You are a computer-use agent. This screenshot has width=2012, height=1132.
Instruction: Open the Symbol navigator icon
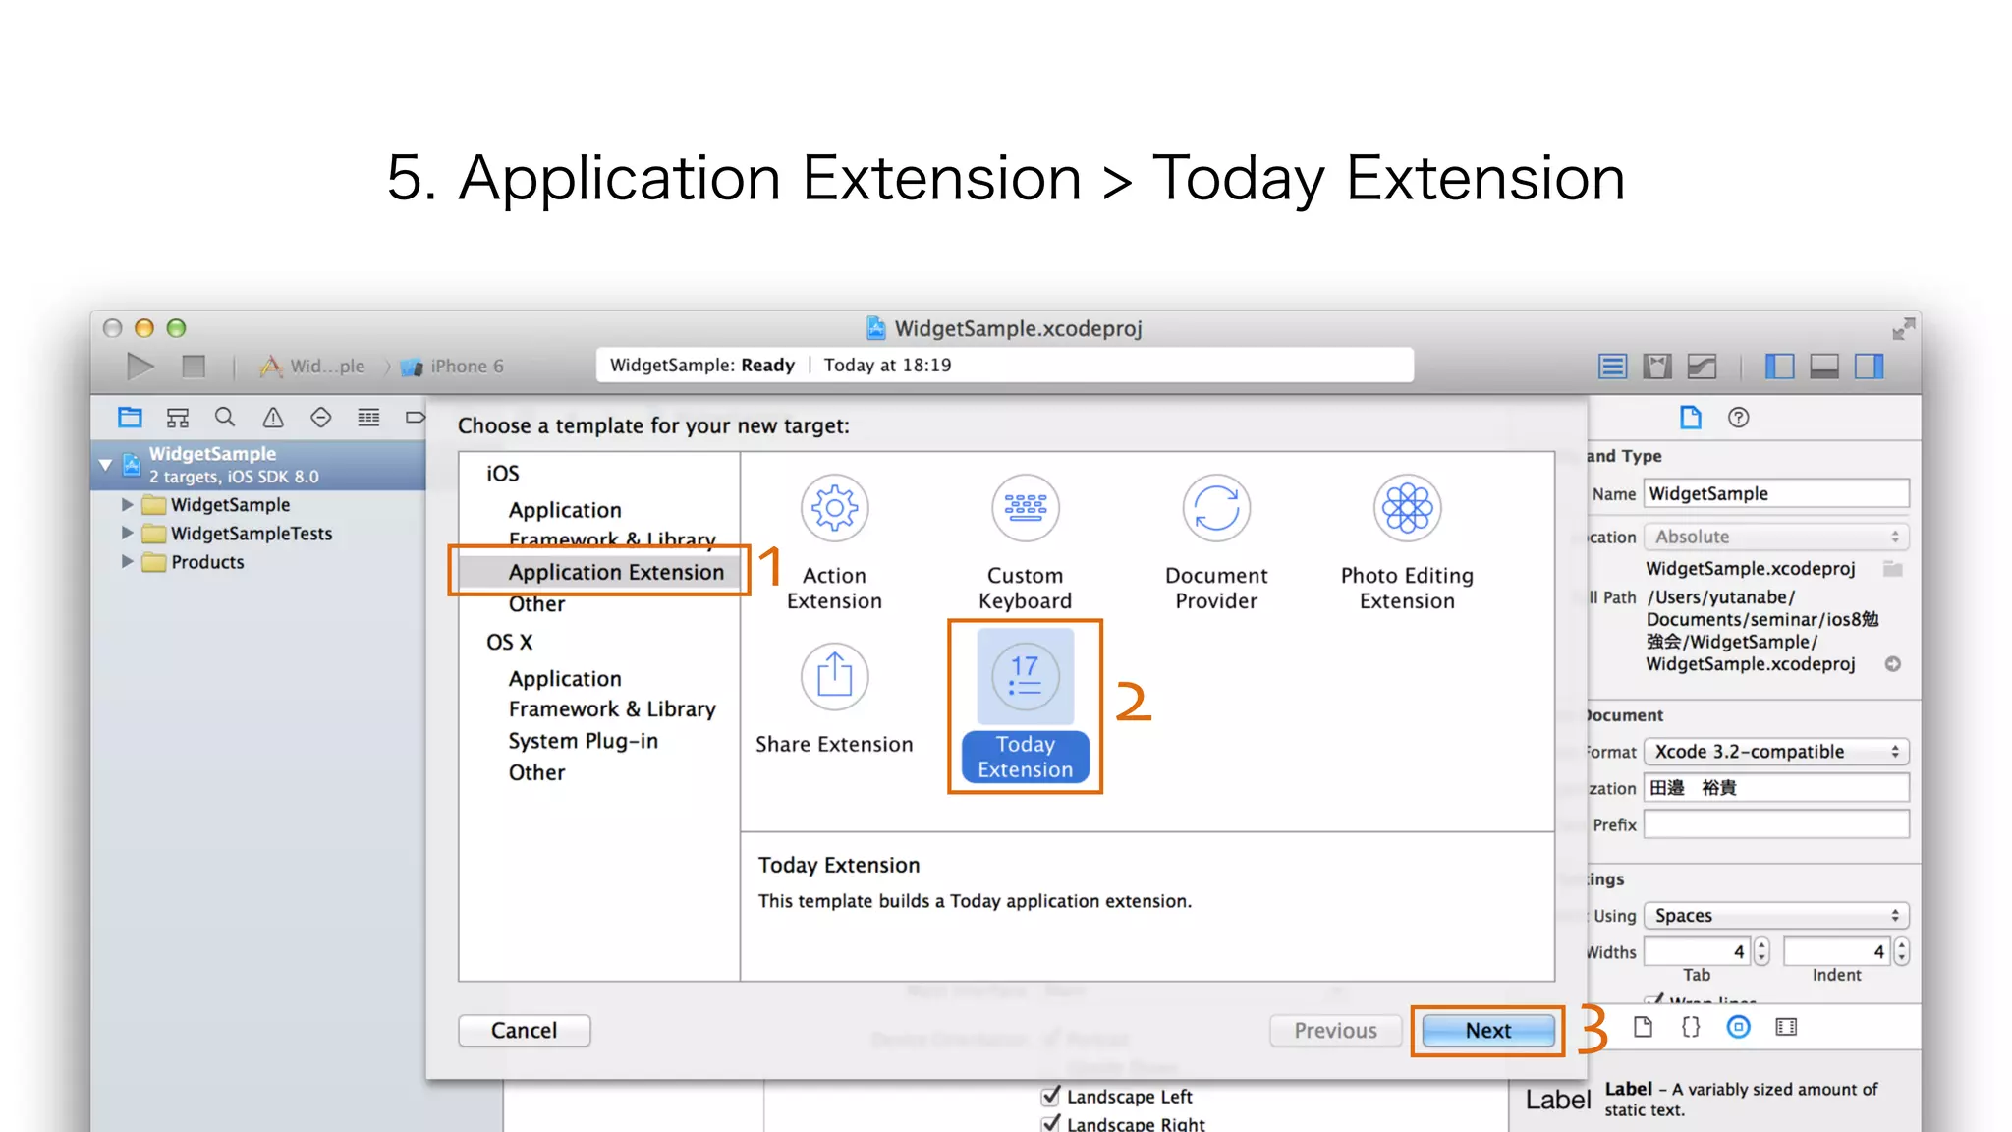pyautogui.click(x=177, y=418)
